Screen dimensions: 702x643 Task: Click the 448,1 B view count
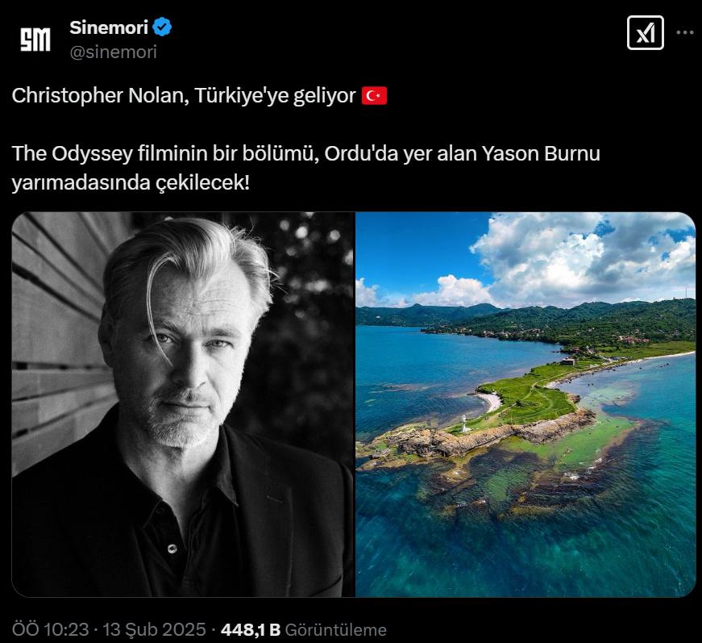pyautogui.click(x=251, y=629)
